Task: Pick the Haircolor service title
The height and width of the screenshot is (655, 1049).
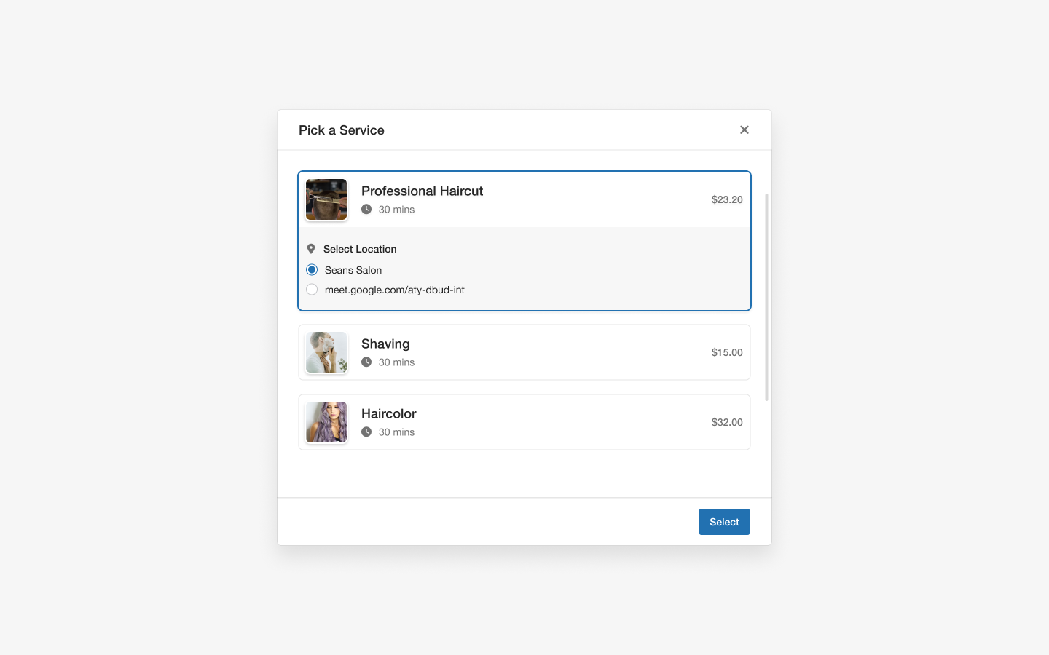Action: 389,413
